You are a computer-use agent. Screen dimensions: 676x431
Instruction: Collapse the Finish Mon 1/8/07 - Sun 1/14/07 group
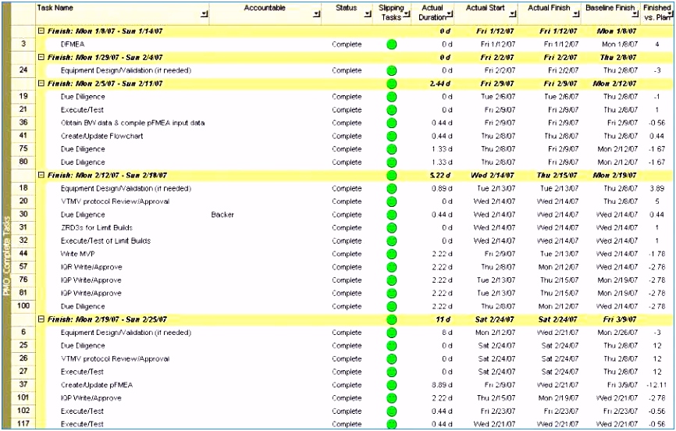(x=41, y=31)
